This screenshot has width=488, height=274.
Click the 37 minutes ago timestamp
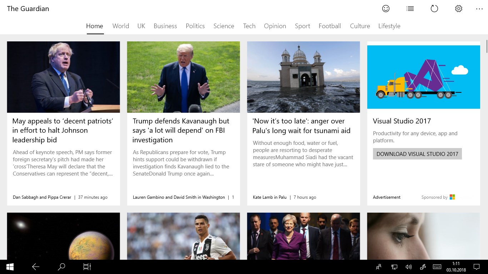93,197
